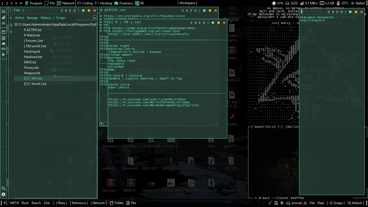Open Privacy.txt in the file tree

[x=31, y=68]
